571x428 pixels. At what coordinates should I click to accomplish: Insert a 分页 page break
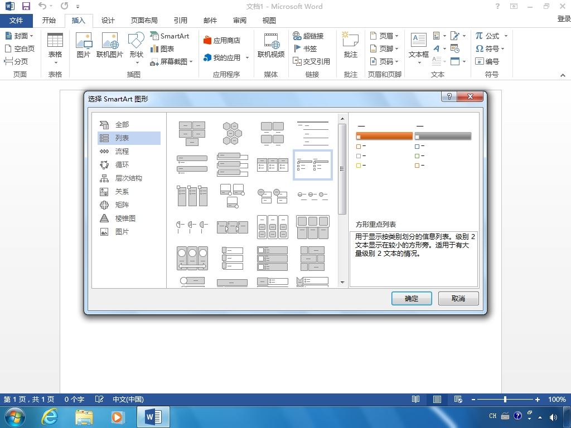(16, 61)
